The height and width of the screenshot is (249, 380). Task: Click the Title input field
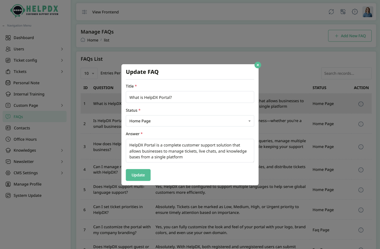tap(190, 97)
